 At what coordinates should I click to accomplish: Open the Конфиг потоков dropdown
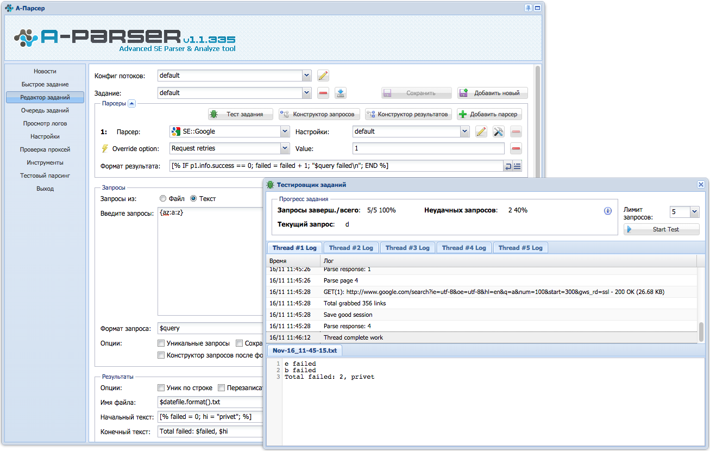tap(307, 76)
